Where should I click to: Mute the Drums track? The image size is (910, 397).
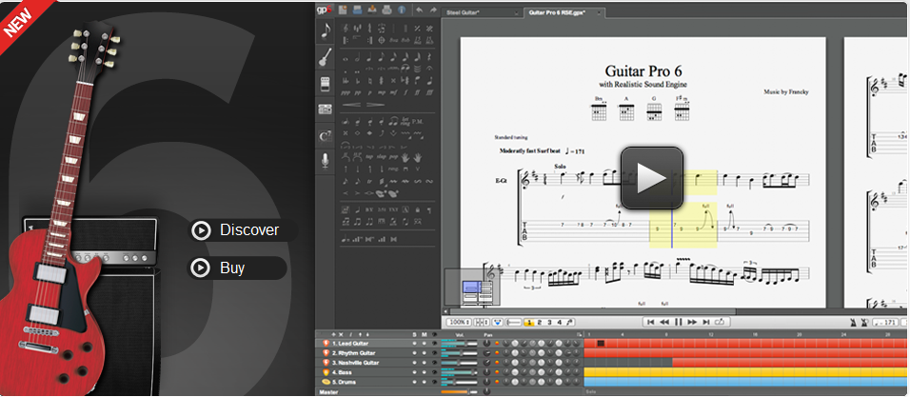click(x=425, y=382)
